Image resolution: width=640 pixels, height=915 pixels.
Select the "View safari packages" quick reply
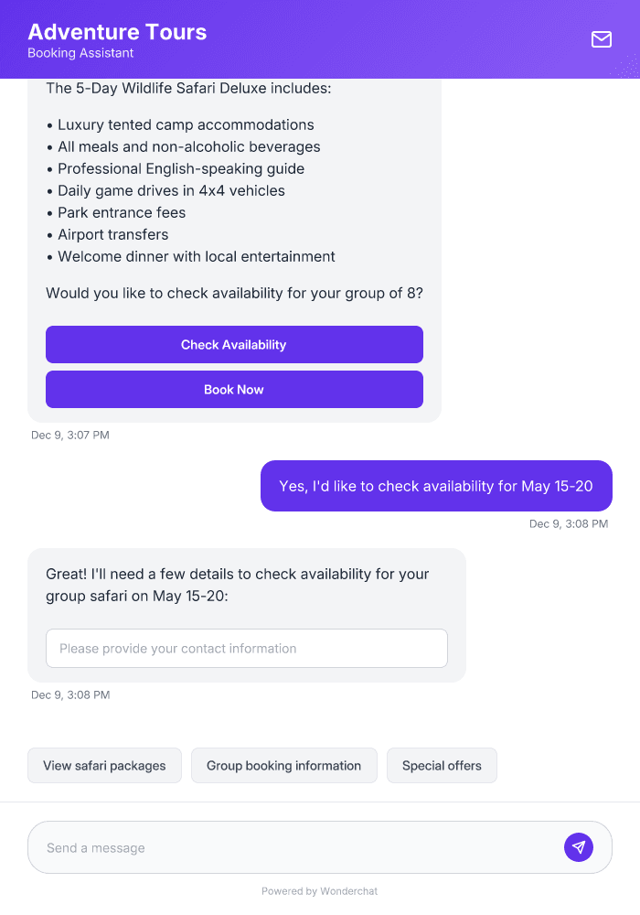coord(104,765)
